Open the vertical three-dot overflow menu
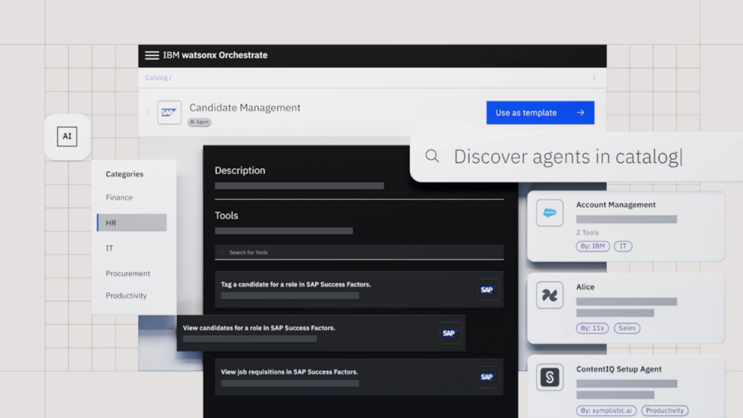The height and width of the screenshot is (418, 743). [x=594, y=78]
